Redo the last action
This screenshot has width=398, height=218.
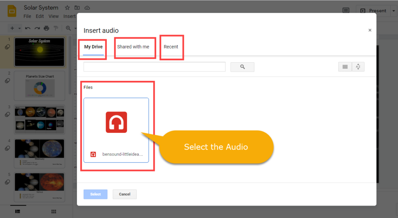point(37,28)
